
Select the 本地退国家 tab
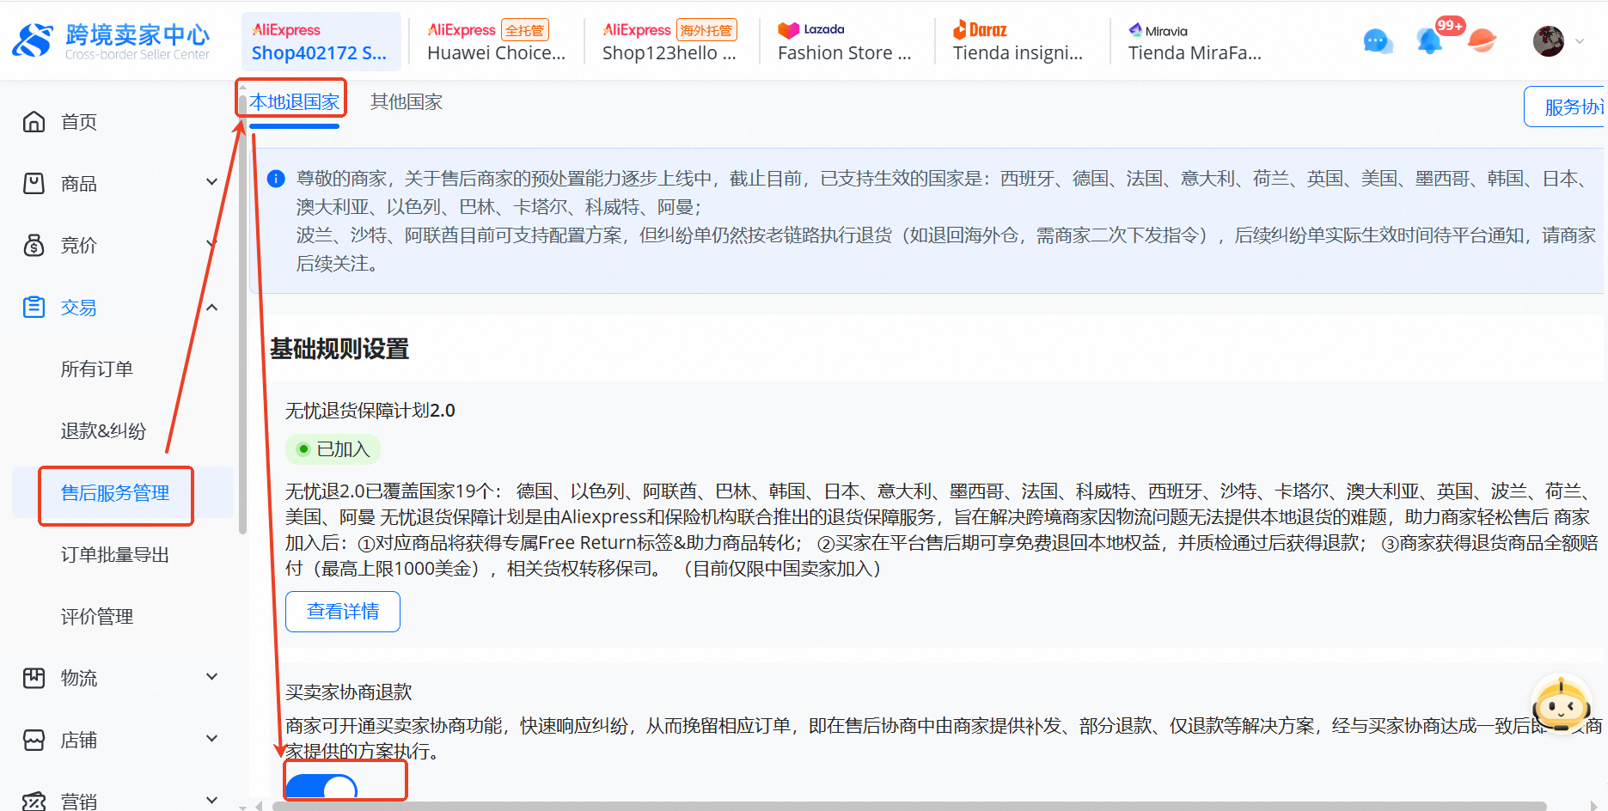click(294, 102)
